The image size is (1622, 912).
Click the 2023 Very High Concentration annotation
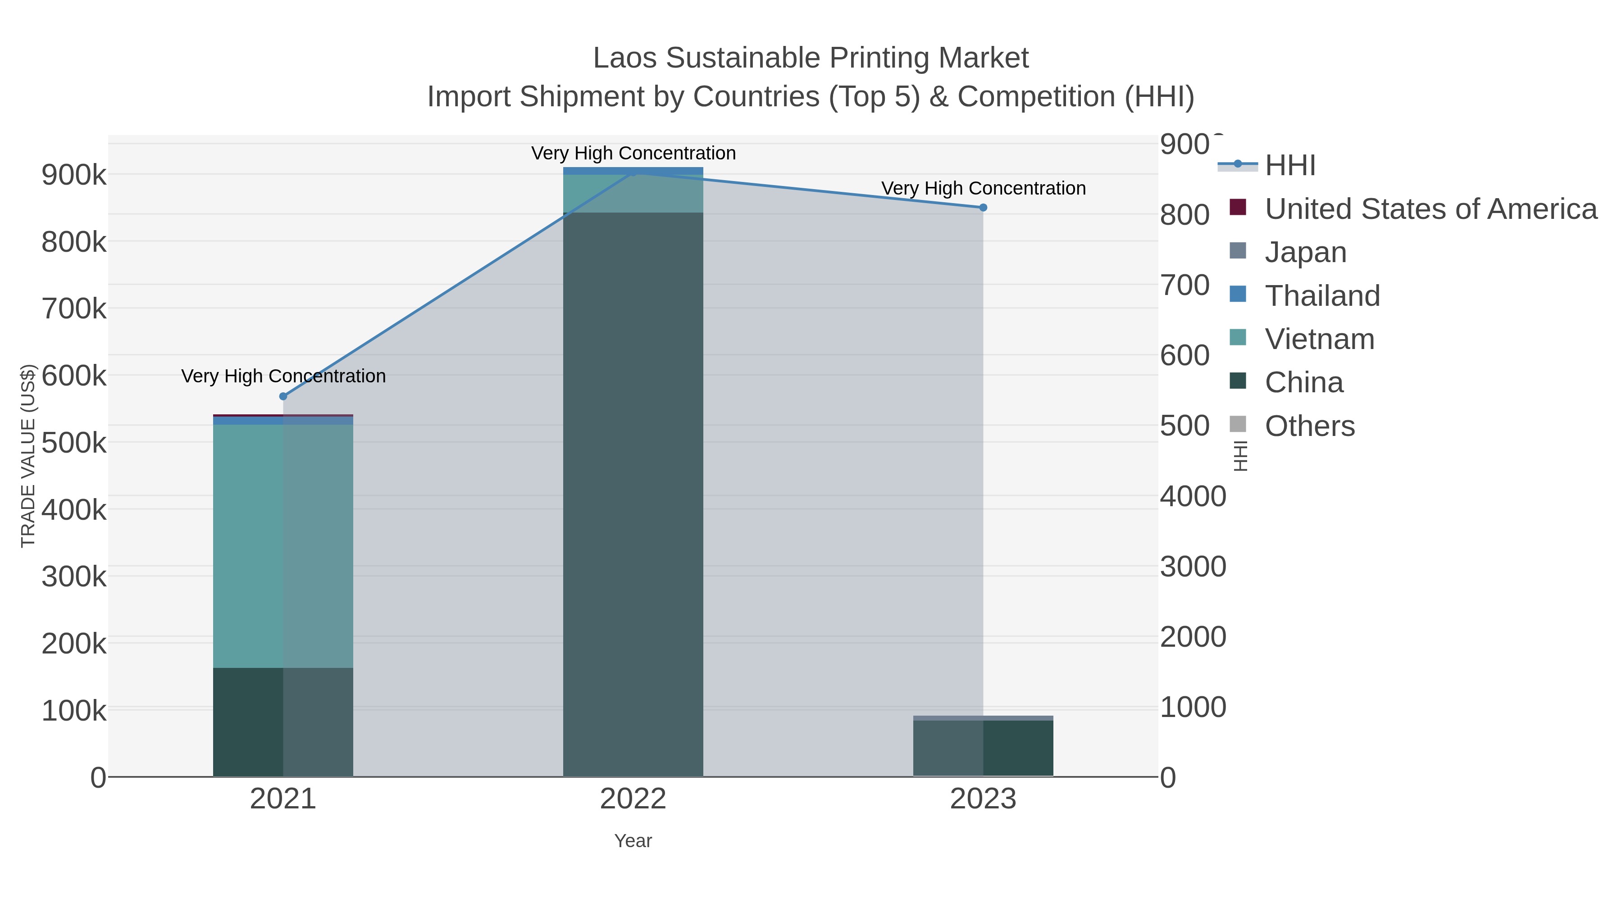984,188
